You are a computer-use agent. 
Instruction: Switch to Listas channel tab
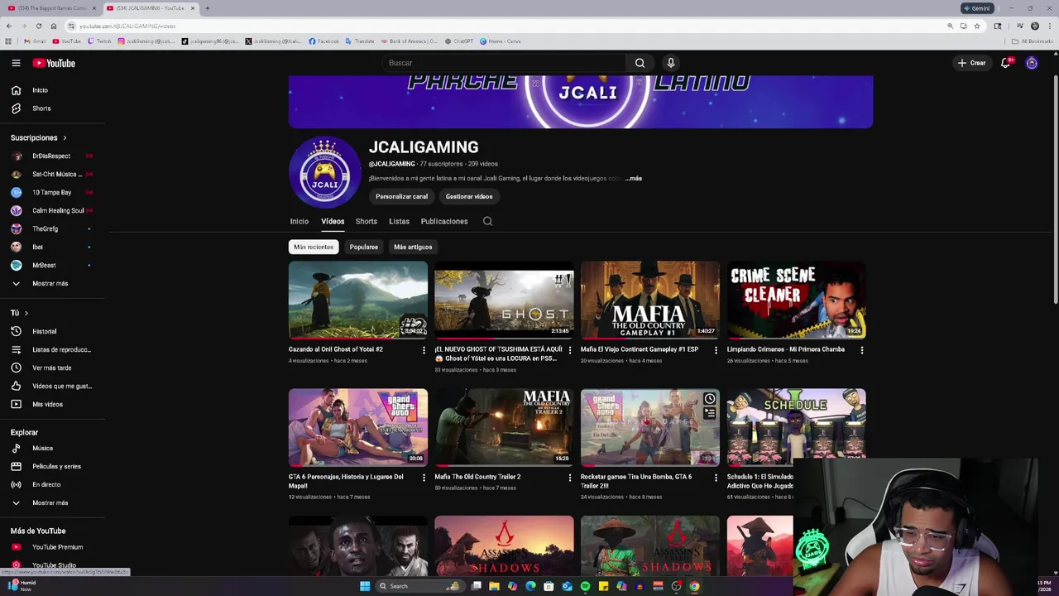click(399, 221)
